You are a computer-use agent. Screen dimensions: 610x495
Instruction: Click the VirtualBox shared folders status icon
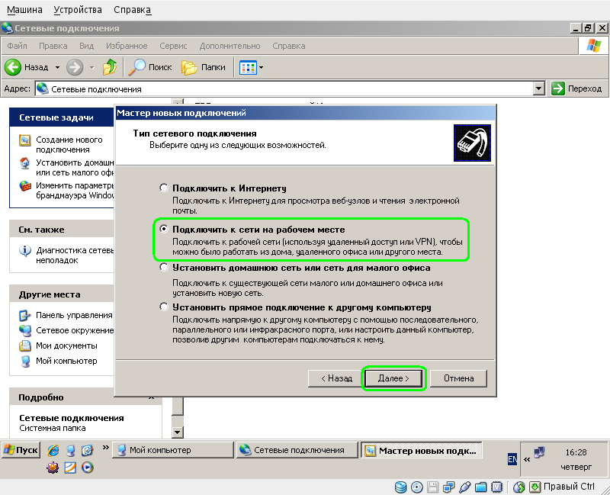click(481, 487)
